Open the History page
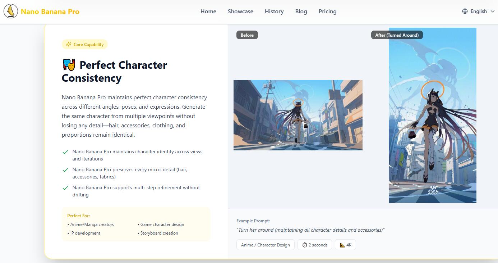 pyautogui.click(x=274, y=11)
